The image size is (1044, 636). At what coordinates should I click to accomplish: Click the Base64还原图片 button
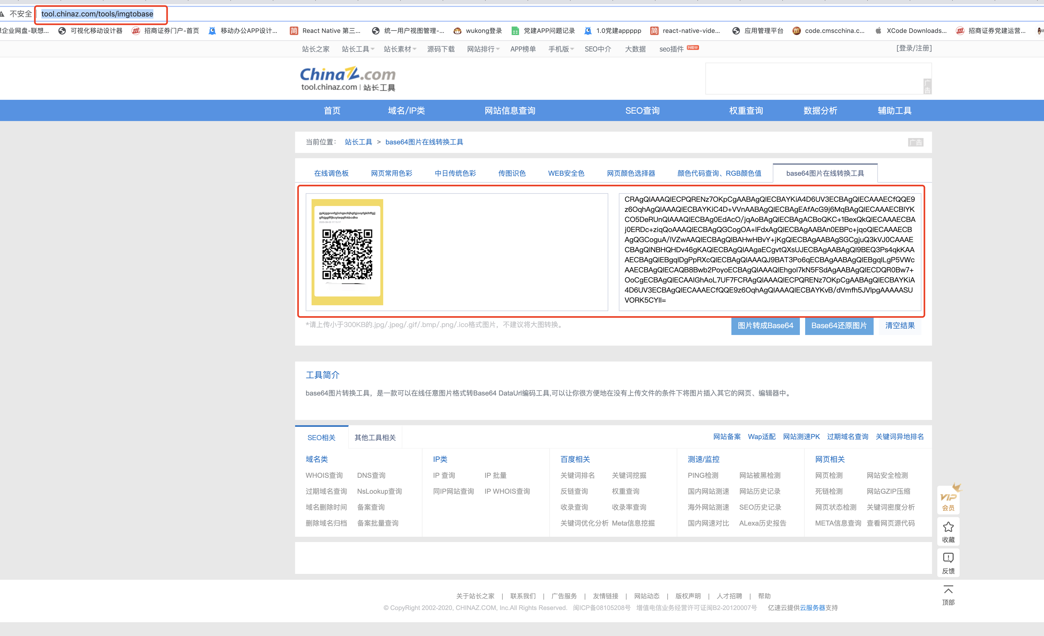coord(839,325)
